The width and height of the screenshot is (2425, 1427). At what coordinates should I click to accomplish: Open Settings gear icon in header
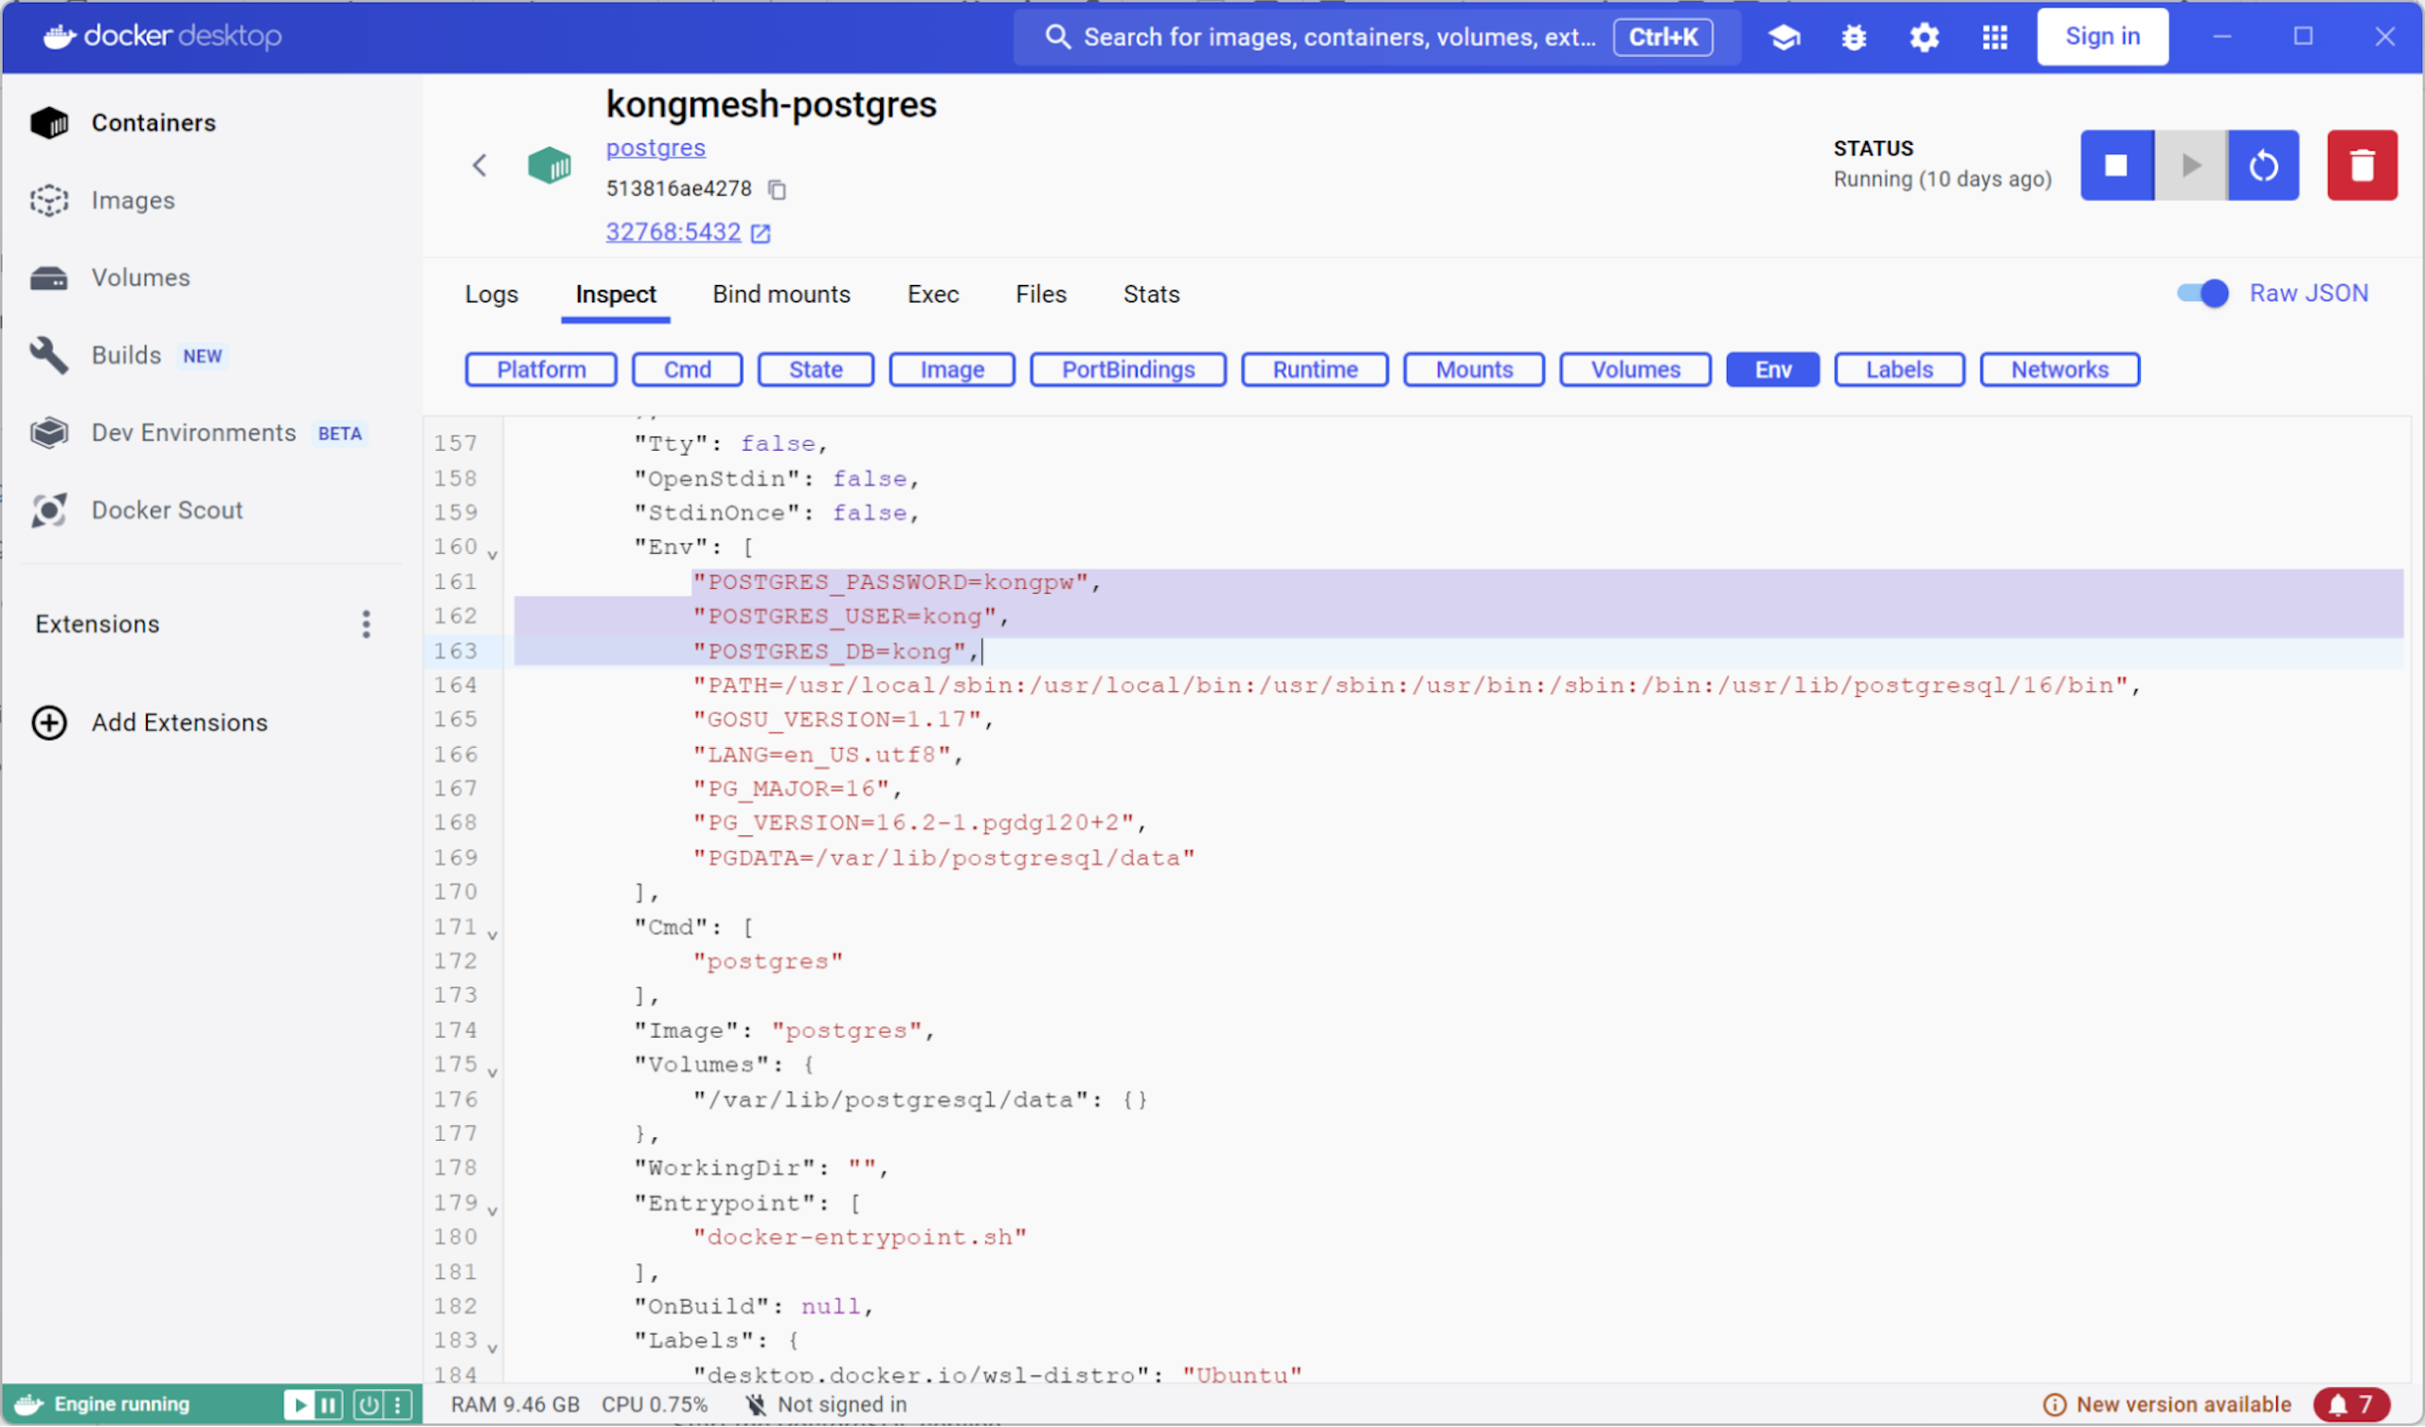[1924, 37]
